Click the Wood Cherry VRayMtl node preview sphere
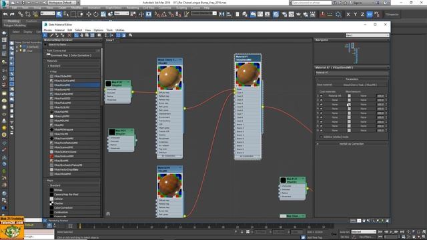 pos(169,77)
